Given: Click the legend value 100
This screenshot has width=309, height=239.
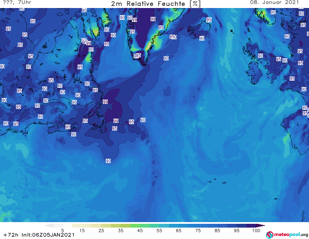Looking at the screenshot, I should coord(256,231).
